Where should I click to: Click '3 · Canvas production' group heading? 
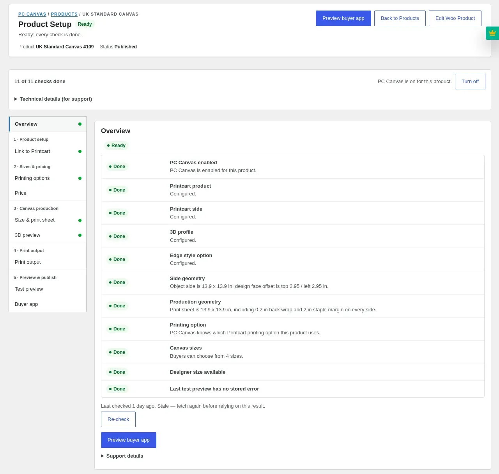36,208
